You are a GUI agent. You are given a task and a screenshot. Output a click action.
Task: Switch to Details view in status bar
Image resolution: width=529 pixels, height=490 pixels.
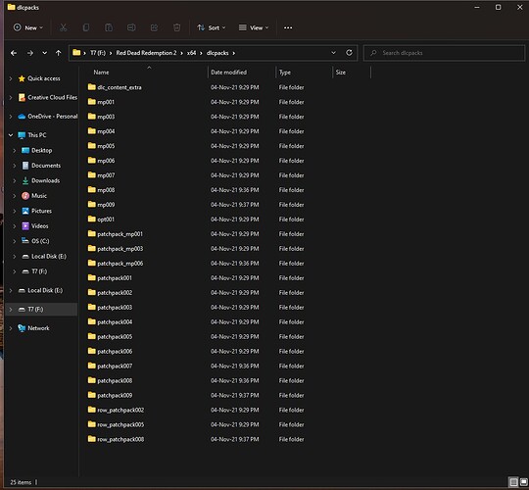click(x=513, y=482)
